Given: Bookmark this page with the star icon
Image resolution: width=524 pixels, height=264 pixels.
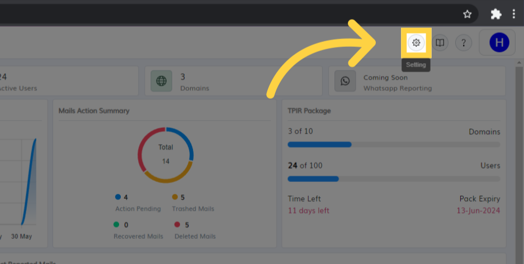Looking at the screenshot, I should tap(467, 14).
